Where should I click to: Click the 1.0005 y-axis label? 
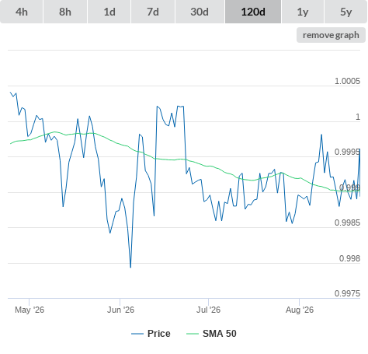point(347,81)
